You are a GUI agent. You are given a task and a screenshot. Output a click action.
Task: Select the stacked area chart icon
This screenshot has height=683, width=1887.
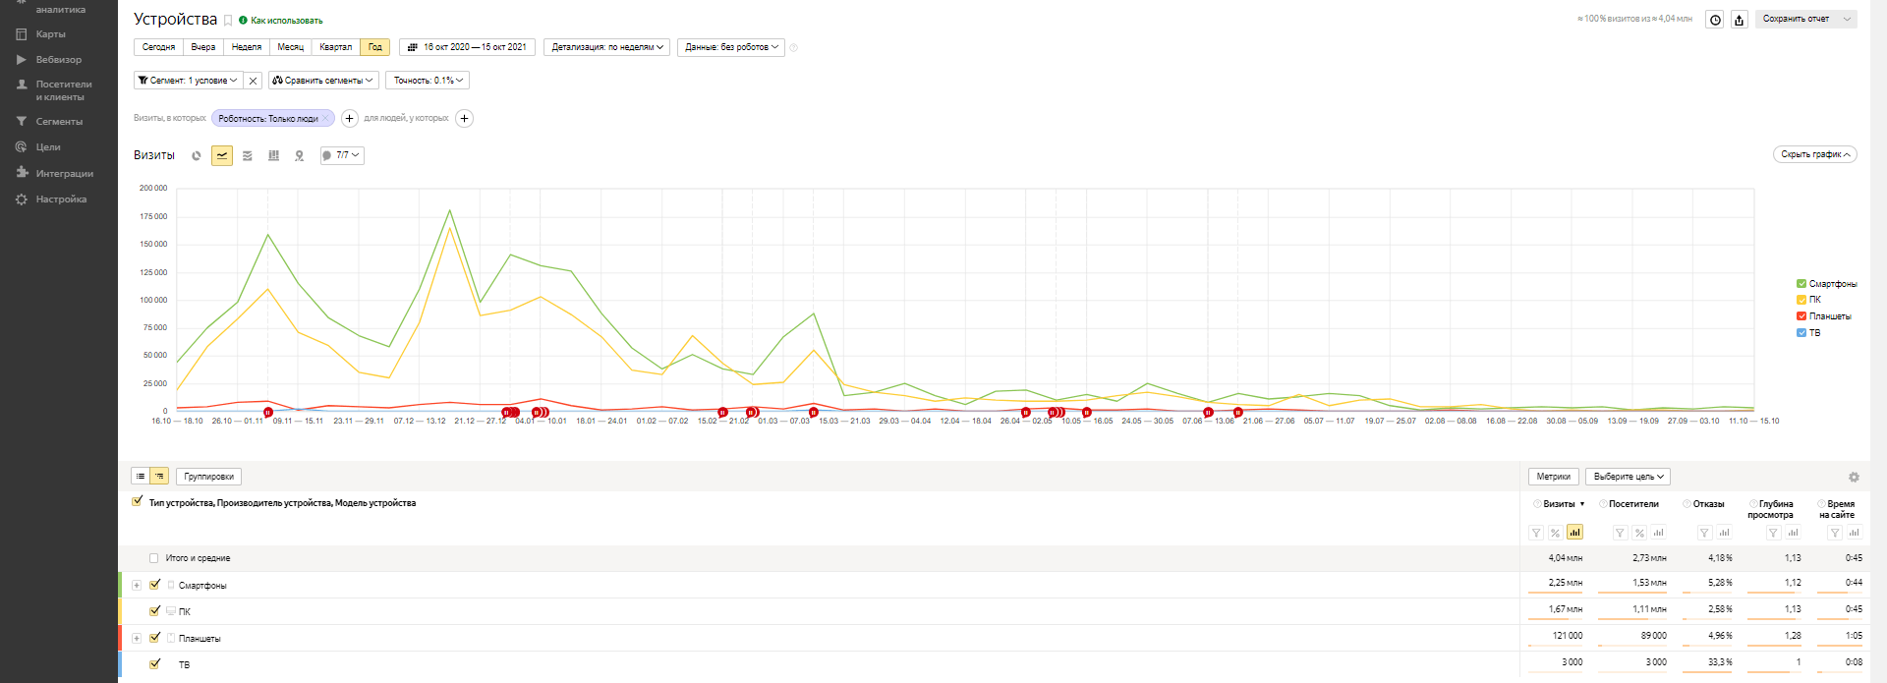(248, 155)
